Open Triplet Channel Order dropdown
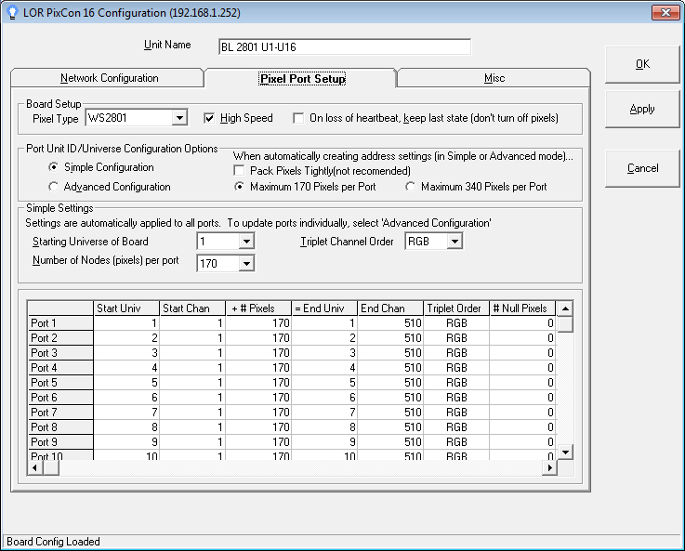The image size is (685, 551). [454, 242]
